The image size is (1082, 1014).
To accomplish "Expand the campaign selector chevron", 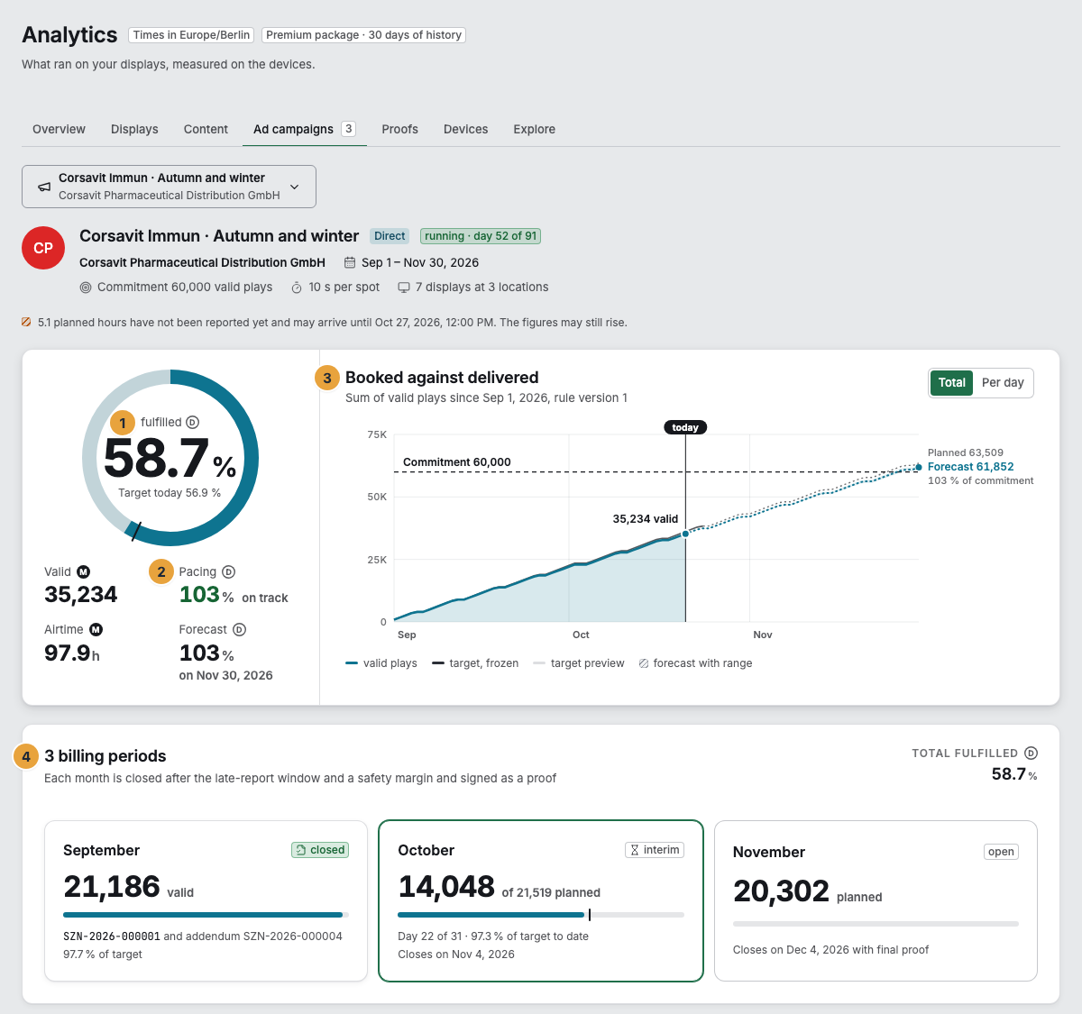I will point(295,187).
